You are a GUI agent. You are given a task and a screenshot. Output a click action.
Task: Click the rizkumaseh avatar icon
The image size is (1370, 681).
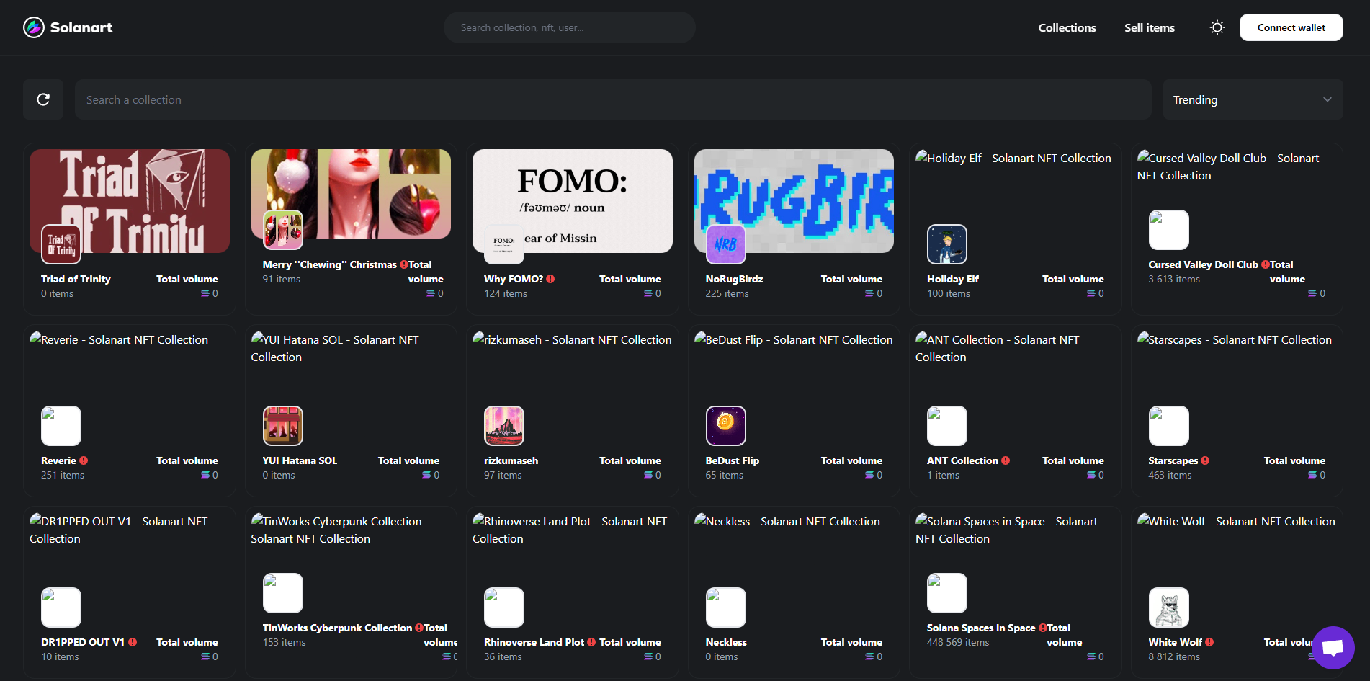[503, 425]
